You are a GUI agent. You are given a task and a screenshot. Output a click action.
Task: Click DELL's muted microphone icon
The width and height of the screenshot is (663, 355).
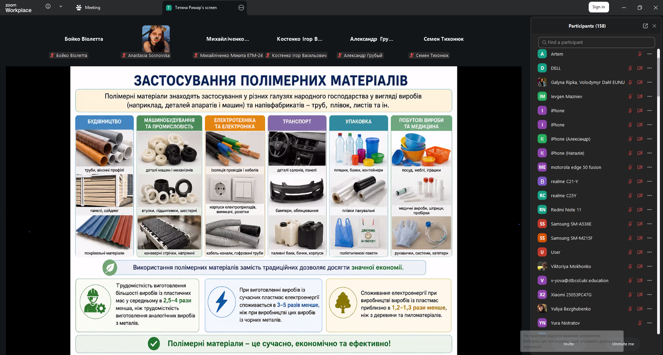pyautogui.click(x=630, y=68)
